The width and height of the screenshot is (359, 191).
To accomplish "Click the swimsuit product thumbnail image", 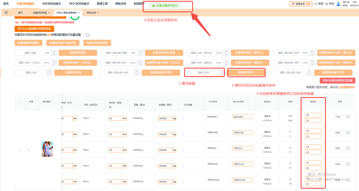I will 47,149.
